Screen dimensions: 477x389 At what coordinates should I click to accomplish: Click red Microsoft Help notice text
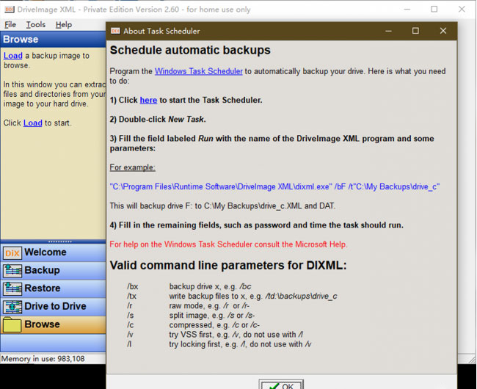[228, 244]
